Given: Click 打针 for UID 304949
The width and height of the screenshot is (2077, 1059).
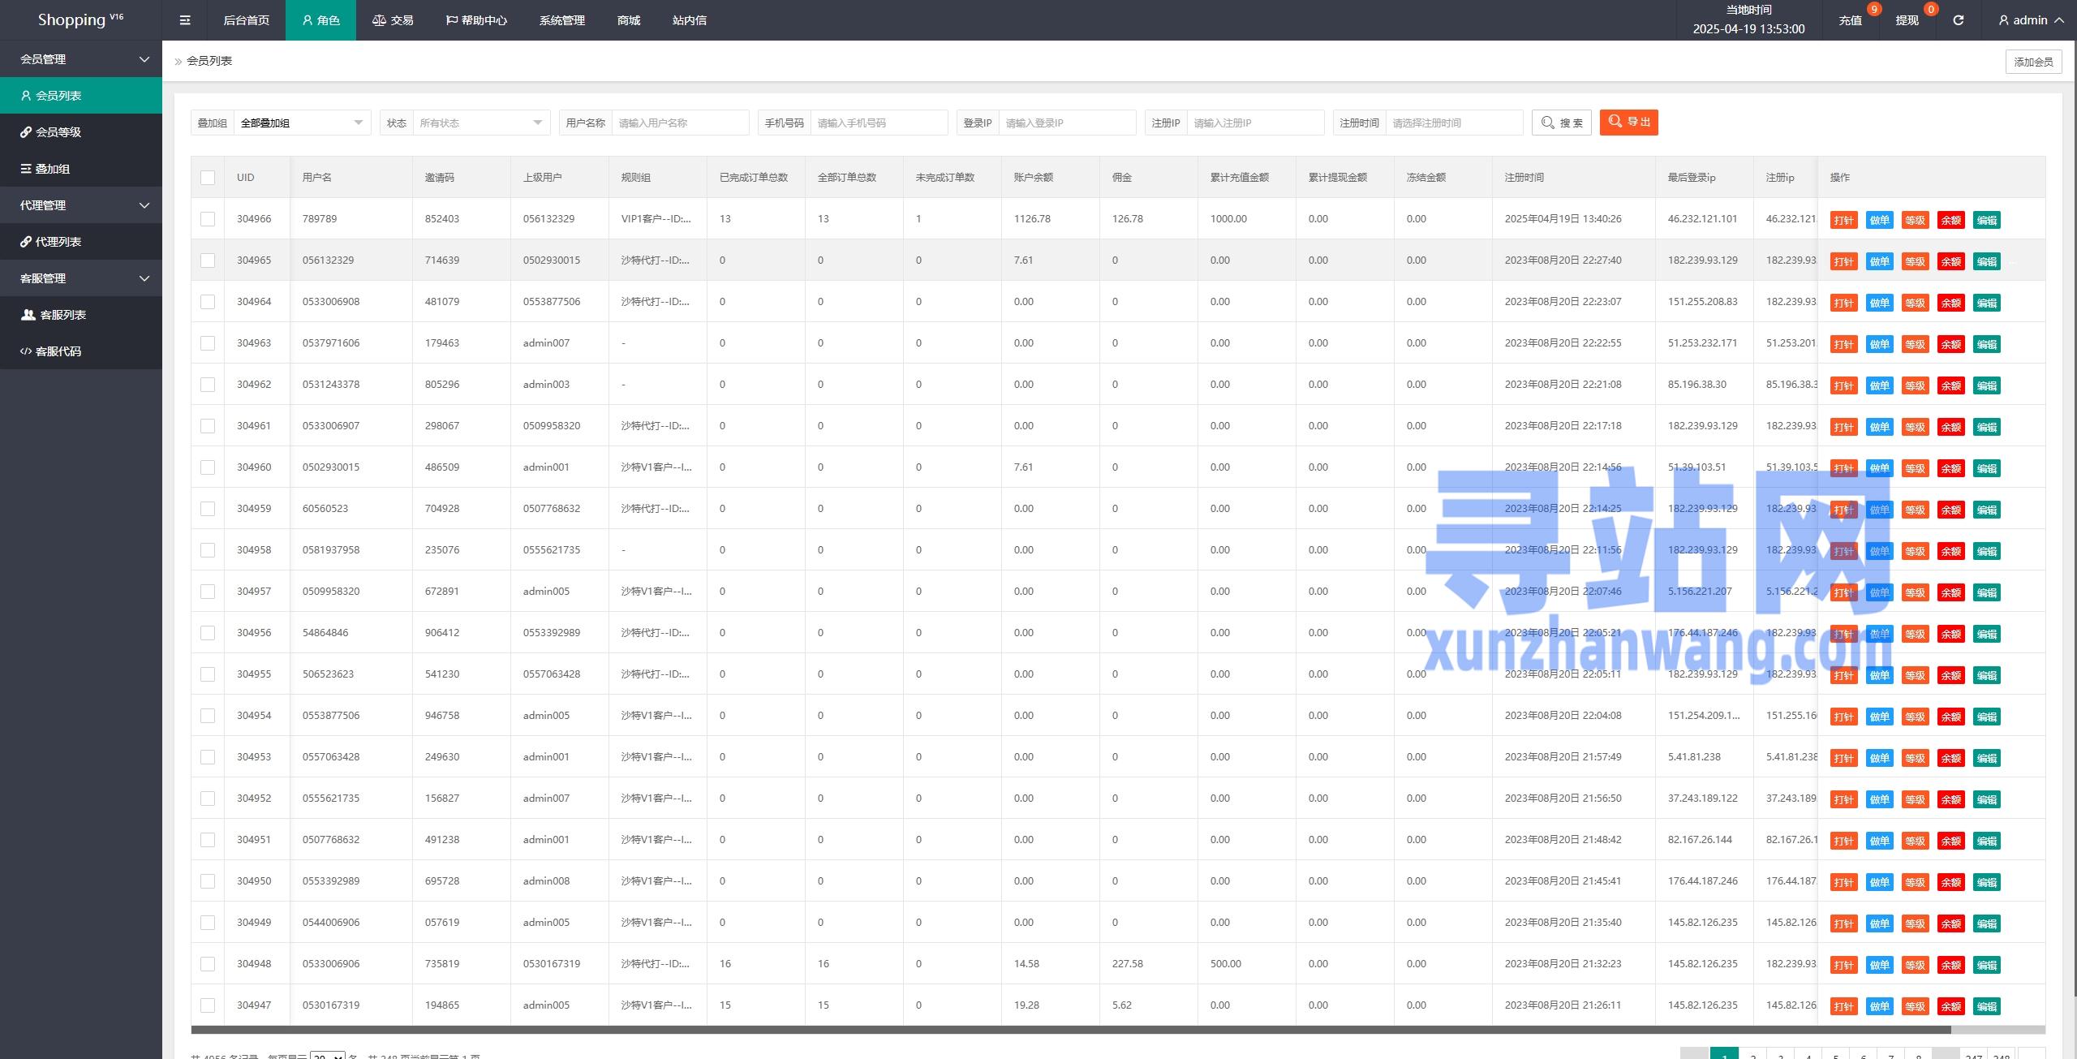Looking at the screenshot, I should coord(1843,923).
